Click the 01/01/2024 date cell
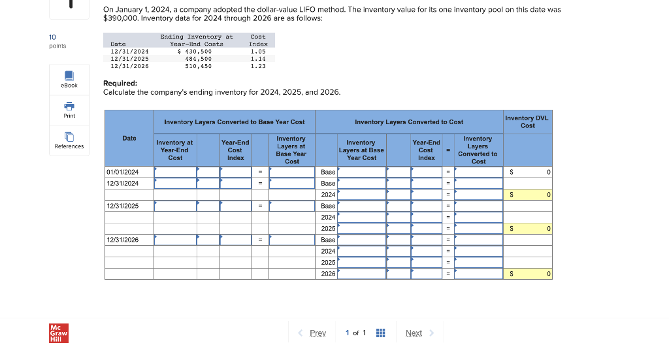The width and height of the screenshot is (669, 347). [x=129, y=172]
